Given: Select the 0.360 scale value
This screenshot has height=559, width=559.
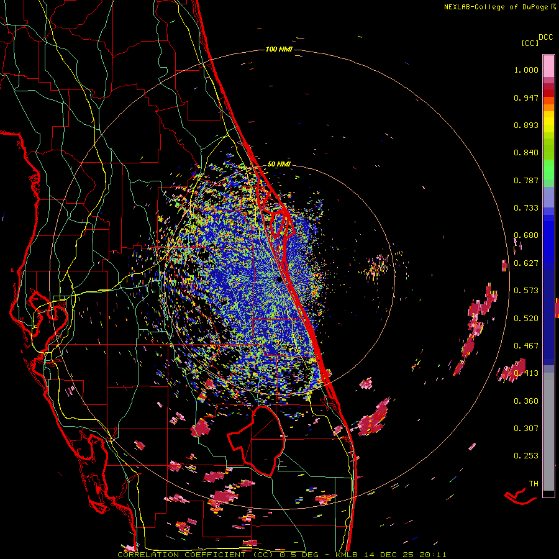Looking at the screenshot, I should coord(526,401).
